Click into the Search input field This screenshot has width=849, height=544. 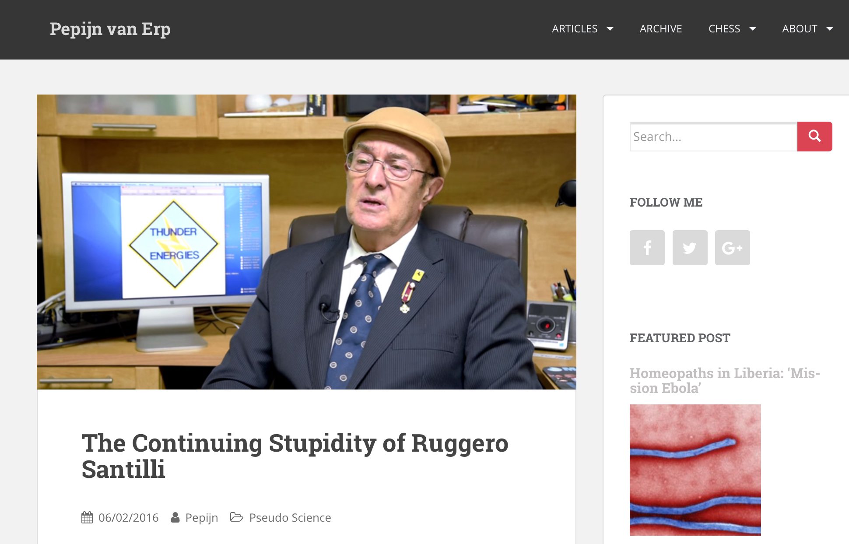tap(713, 137)
